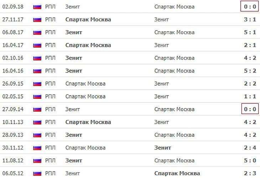Click the Russian flag icon for 02.09.18 match

click(x=37, y=7)
